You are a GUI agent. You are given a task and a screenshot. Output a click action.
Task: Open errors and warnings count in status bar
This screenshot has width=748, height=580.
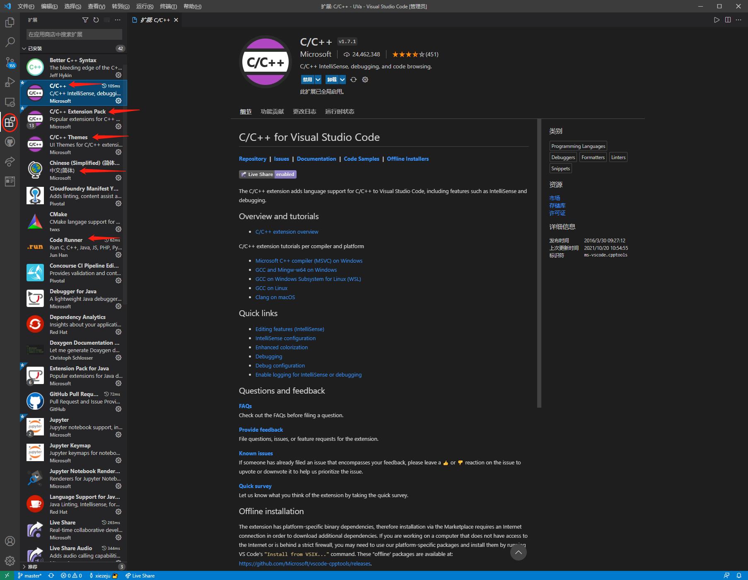[71, 575]
